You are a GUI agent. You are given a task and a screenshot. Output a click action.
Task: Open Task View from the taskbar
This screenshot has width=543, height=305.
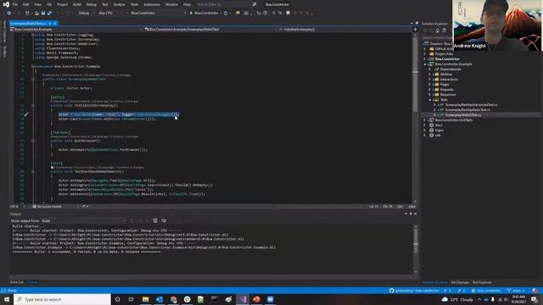tap(132, 299)
